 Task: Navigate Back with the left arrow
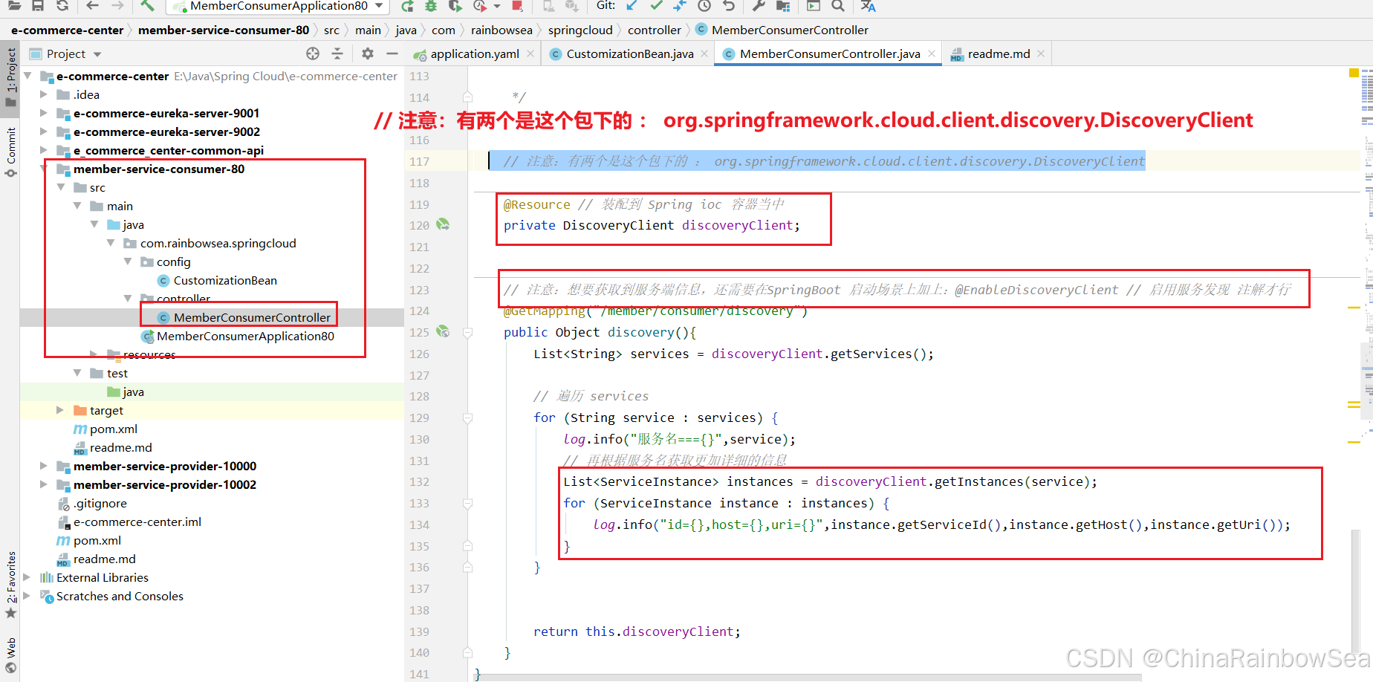92,6
